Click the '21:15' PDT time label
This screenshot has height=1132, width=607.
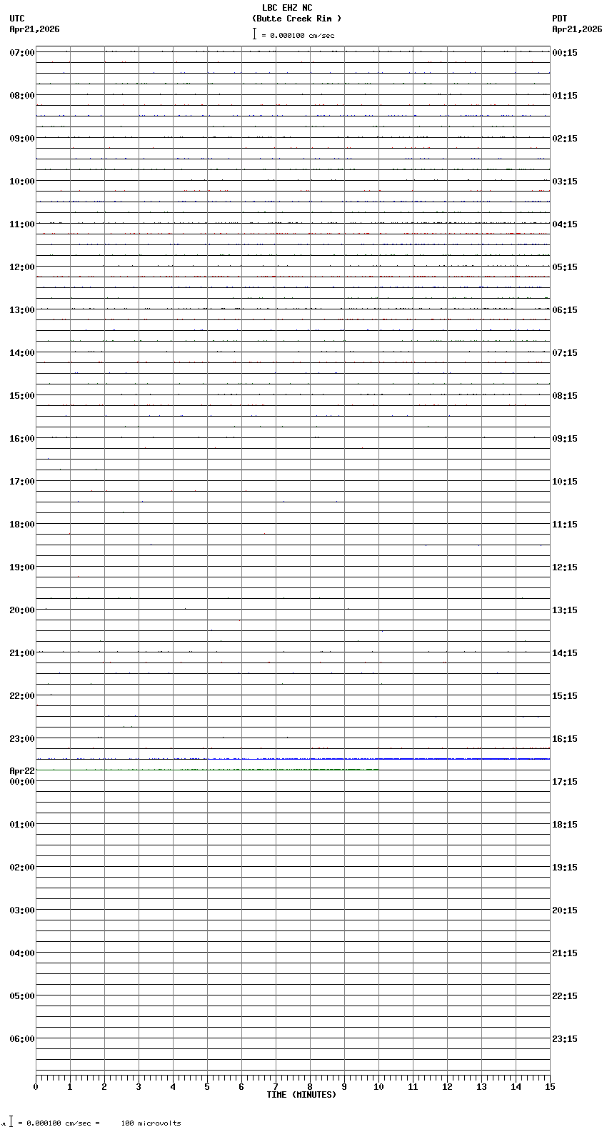point(565,953)
